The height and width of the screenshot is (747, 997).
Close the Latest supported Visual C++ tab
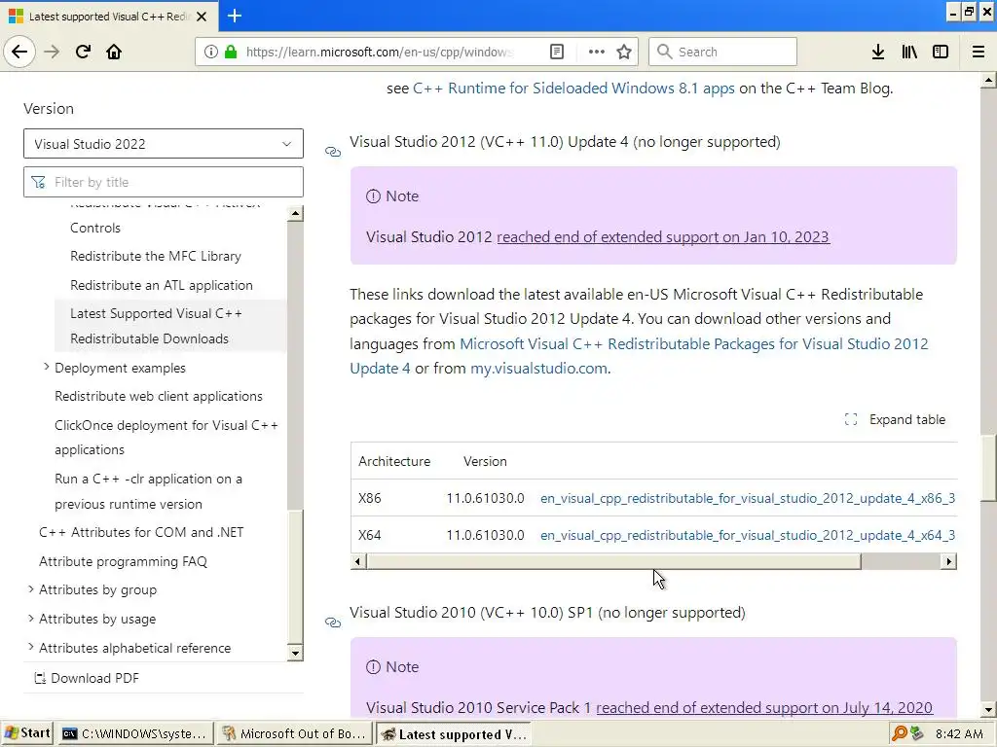point(202,17)
